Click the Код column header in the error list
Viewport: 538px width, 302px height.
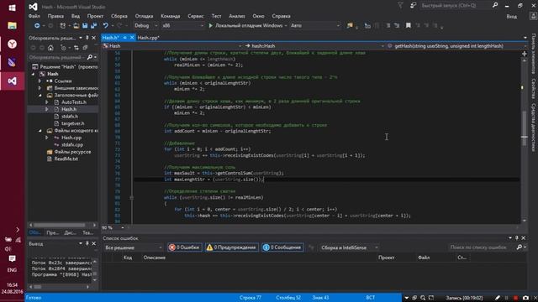coord(128,258)
